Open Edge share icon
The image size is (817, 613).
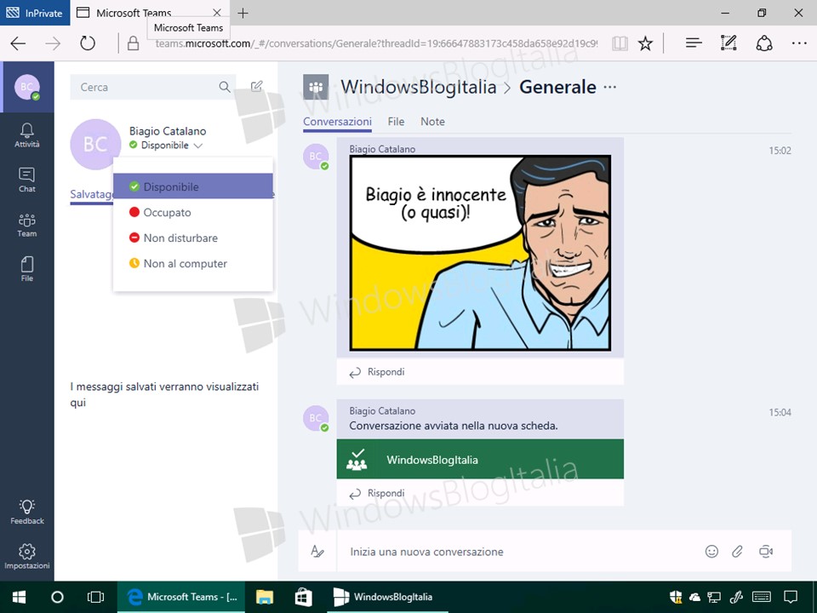(764, 43)
